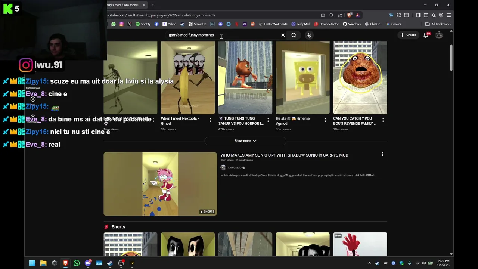Open title He ate it #meme #gmod
This screenshot has width=478, height=269.
(x=293, y=121)
